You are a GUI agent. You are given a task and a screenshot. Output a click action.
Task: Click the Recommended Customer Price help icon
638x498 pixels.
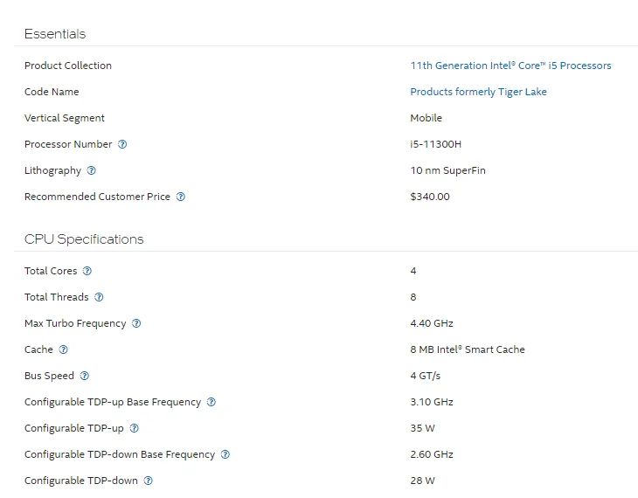[x=181, y=197]
